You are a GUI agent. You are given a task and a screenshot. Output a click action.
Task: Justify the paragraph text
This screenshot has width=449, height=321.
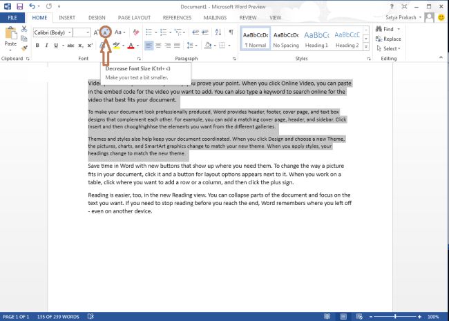(x=177, y=46)
